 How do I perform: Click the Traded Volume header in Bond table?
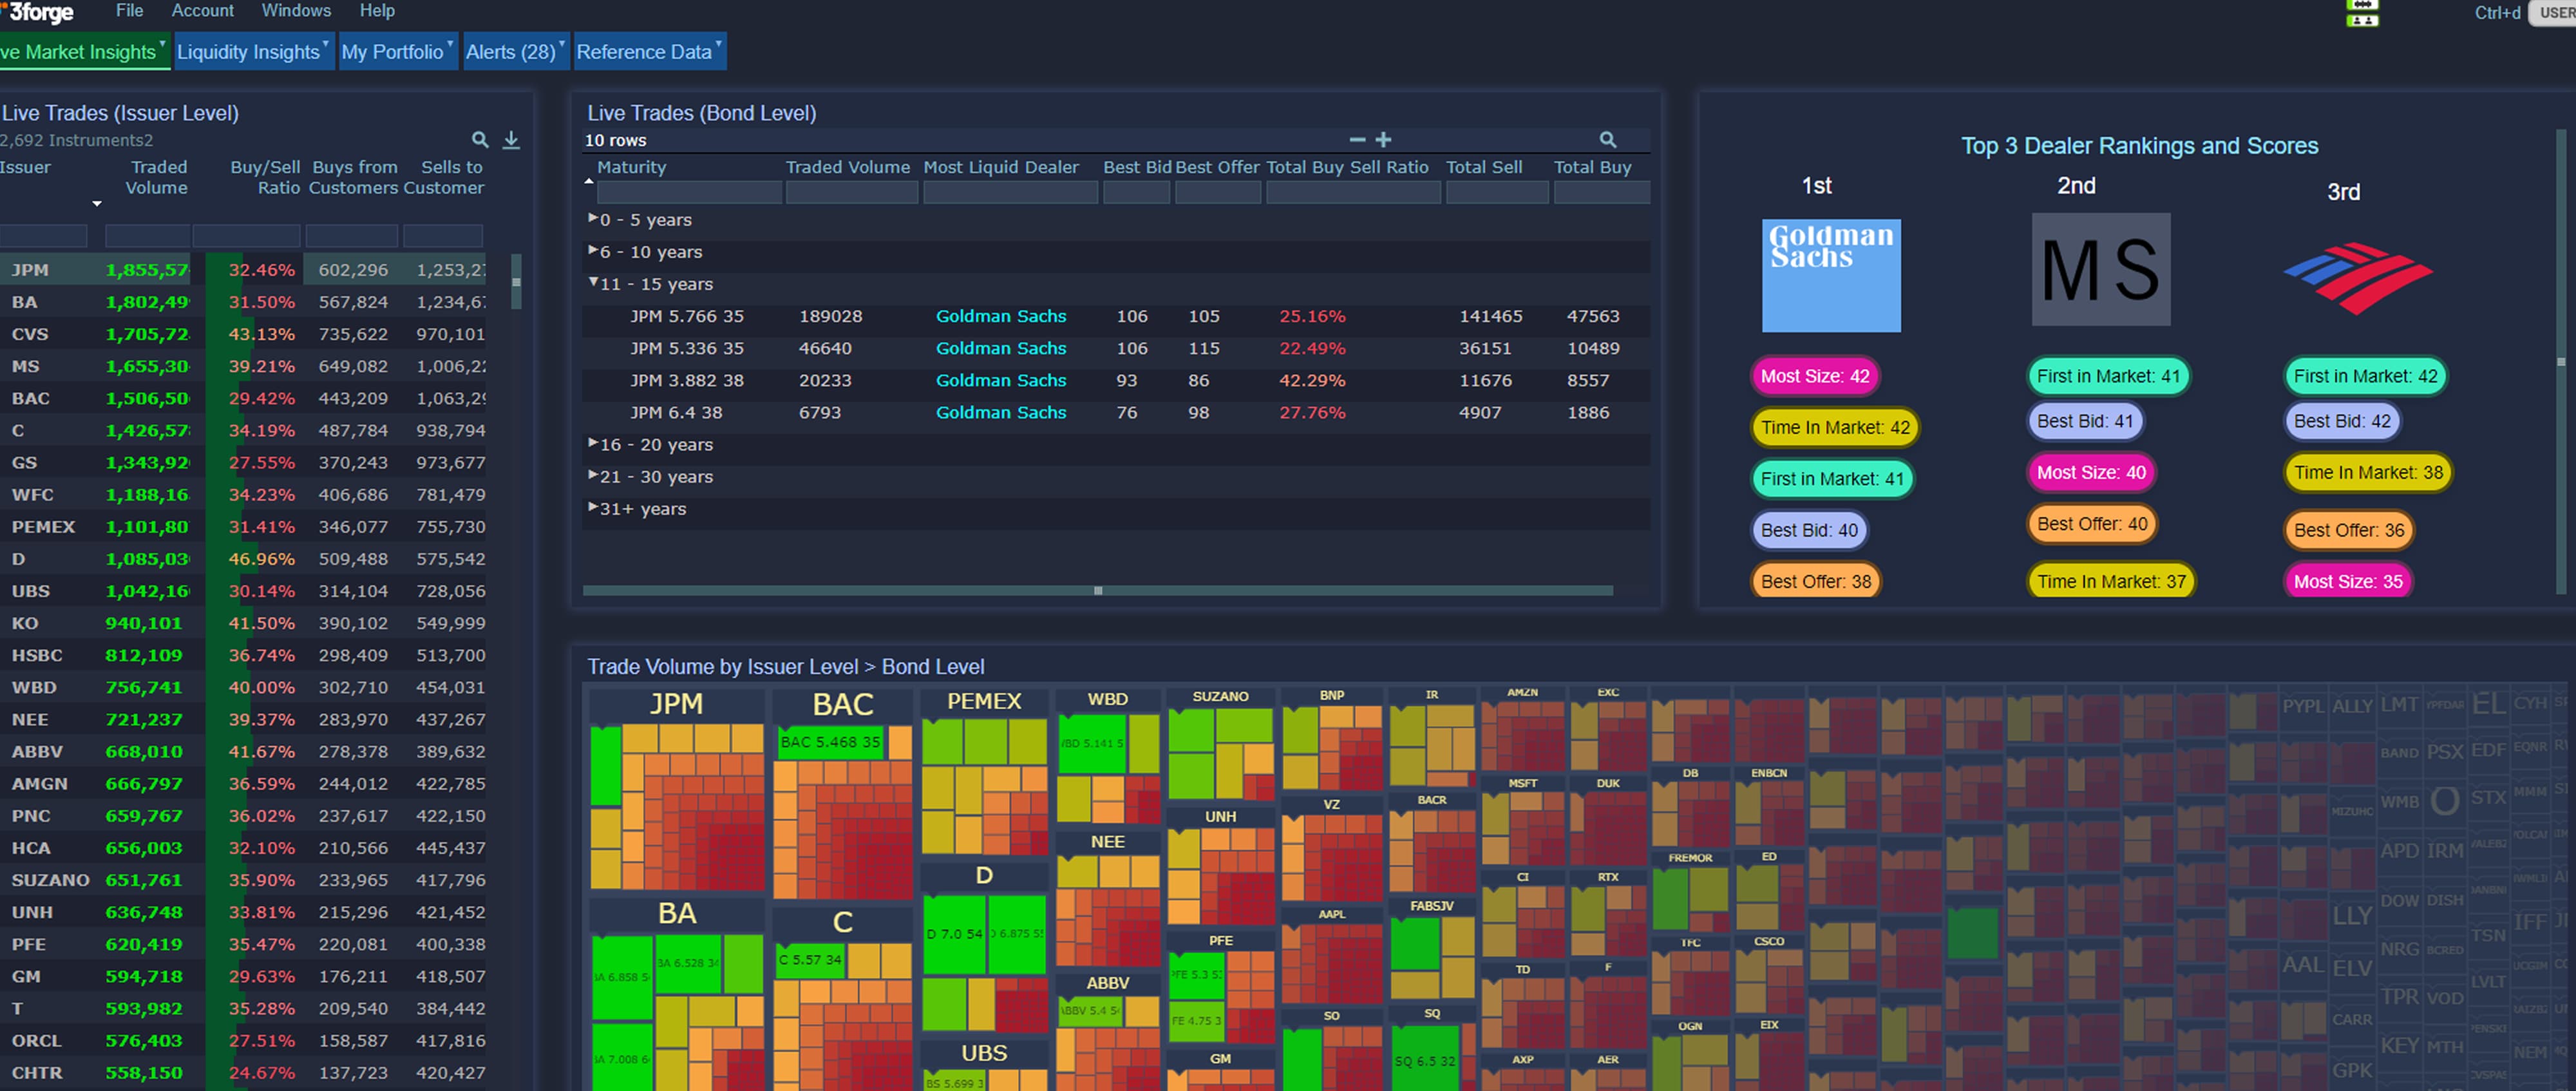[x=847, y=167]
